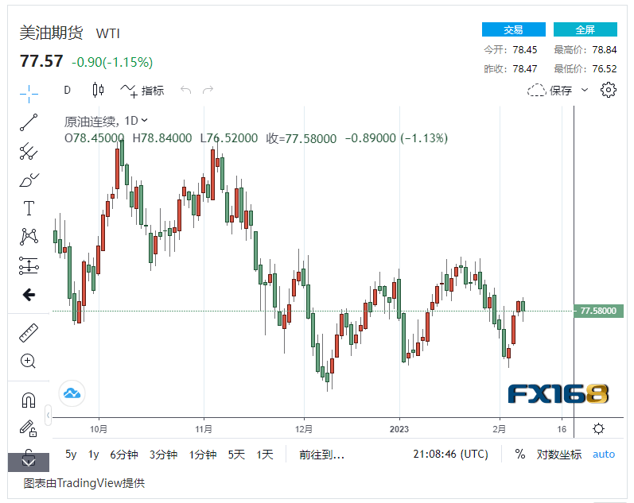
Task: Open the dropdown arrow next to 保存
Action: pyautogui.click(x=585, y=91)
